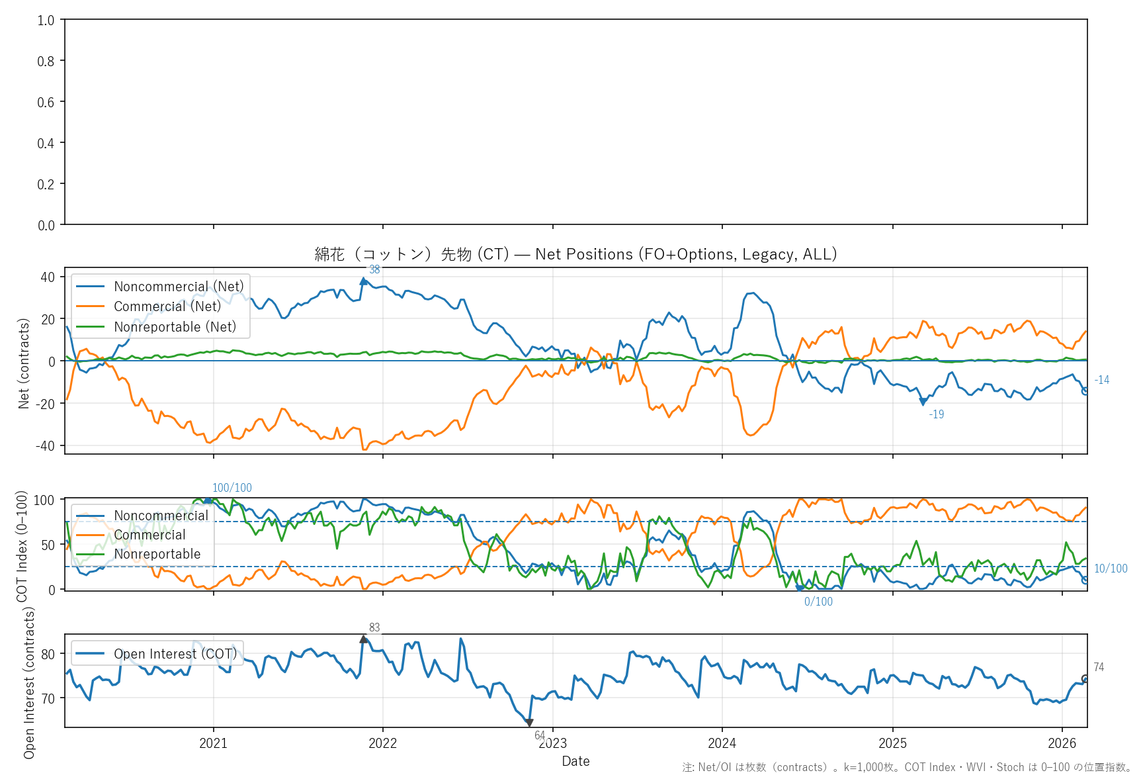Image resolution: width=1143 pixels, height=781 pixels.
Task: Click the footnote text at bottom right
Action: 907,767
